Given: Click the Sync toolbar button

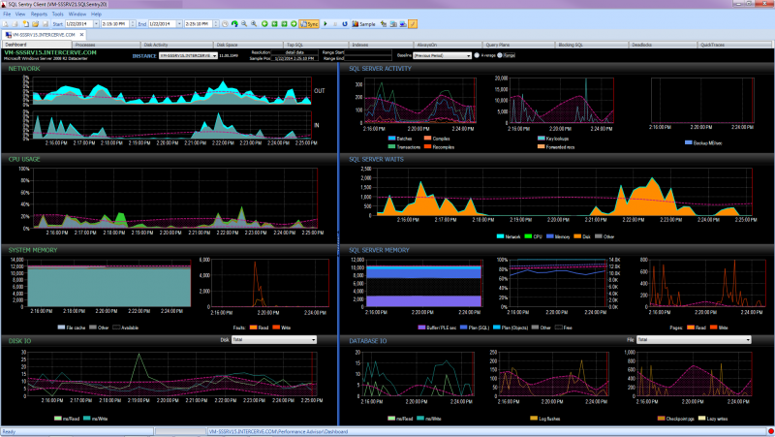Looking at the screenshot, I should (310, 21).
